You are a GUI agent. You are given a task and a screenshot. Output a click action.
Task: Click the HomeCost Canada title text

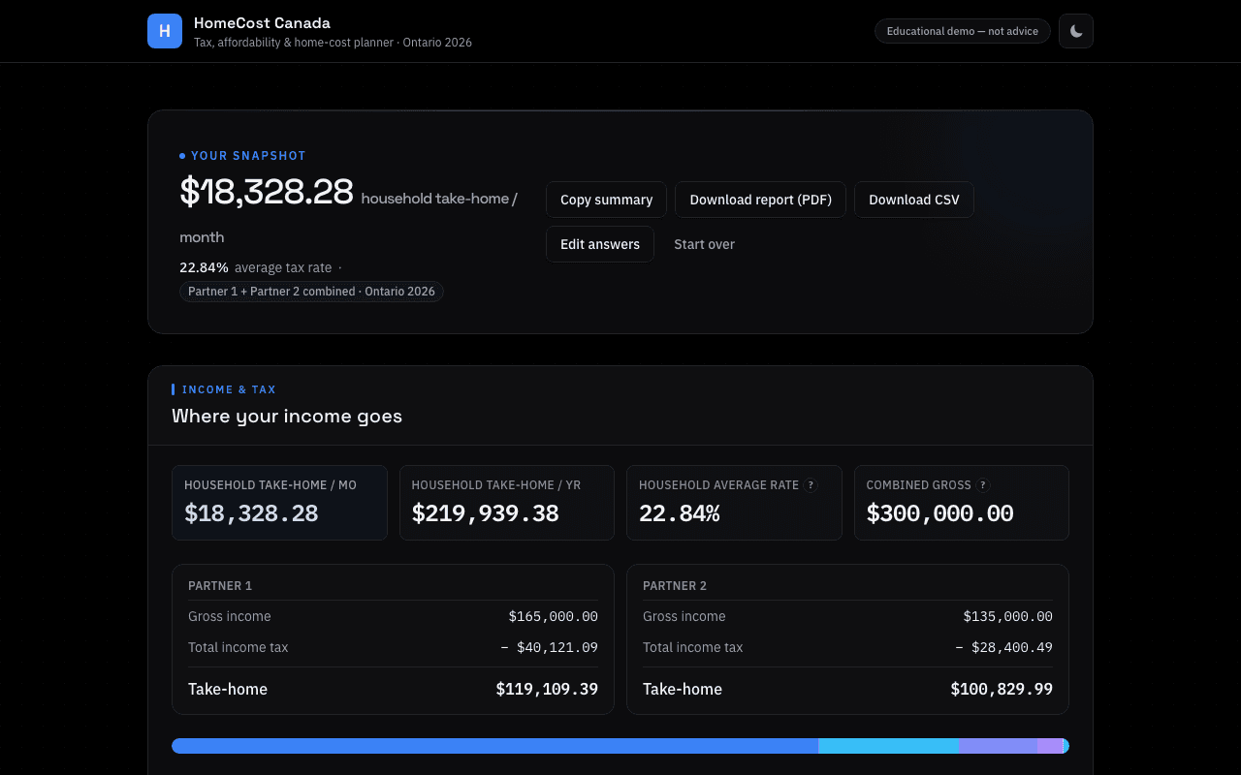(262, 23)
